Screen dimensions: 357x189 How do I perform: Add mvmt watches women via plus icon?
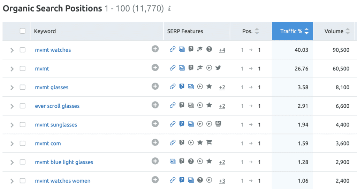tap(155, 180)
